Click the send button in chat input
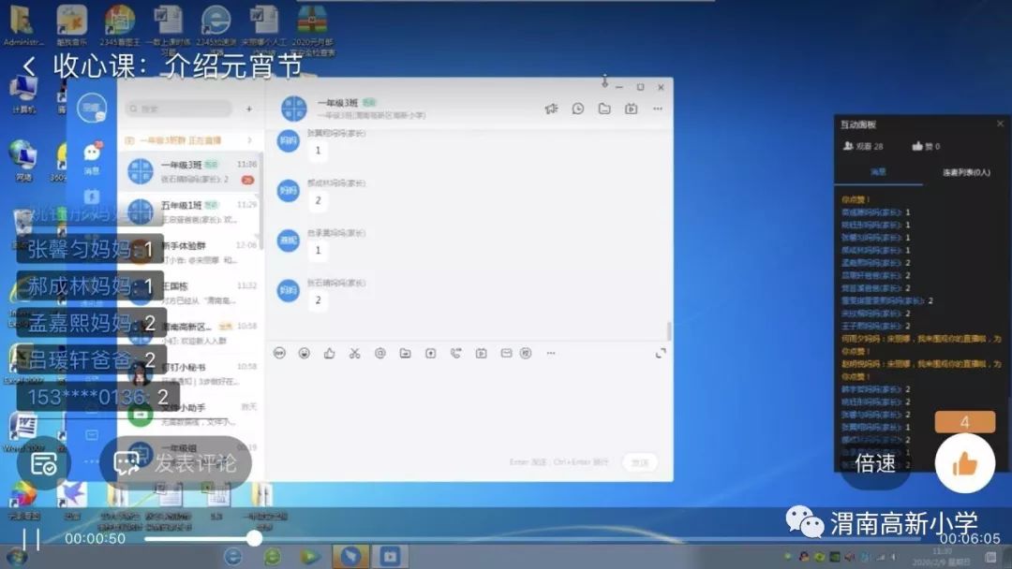This screenshot has height=569, width=1012. [640, 462]
